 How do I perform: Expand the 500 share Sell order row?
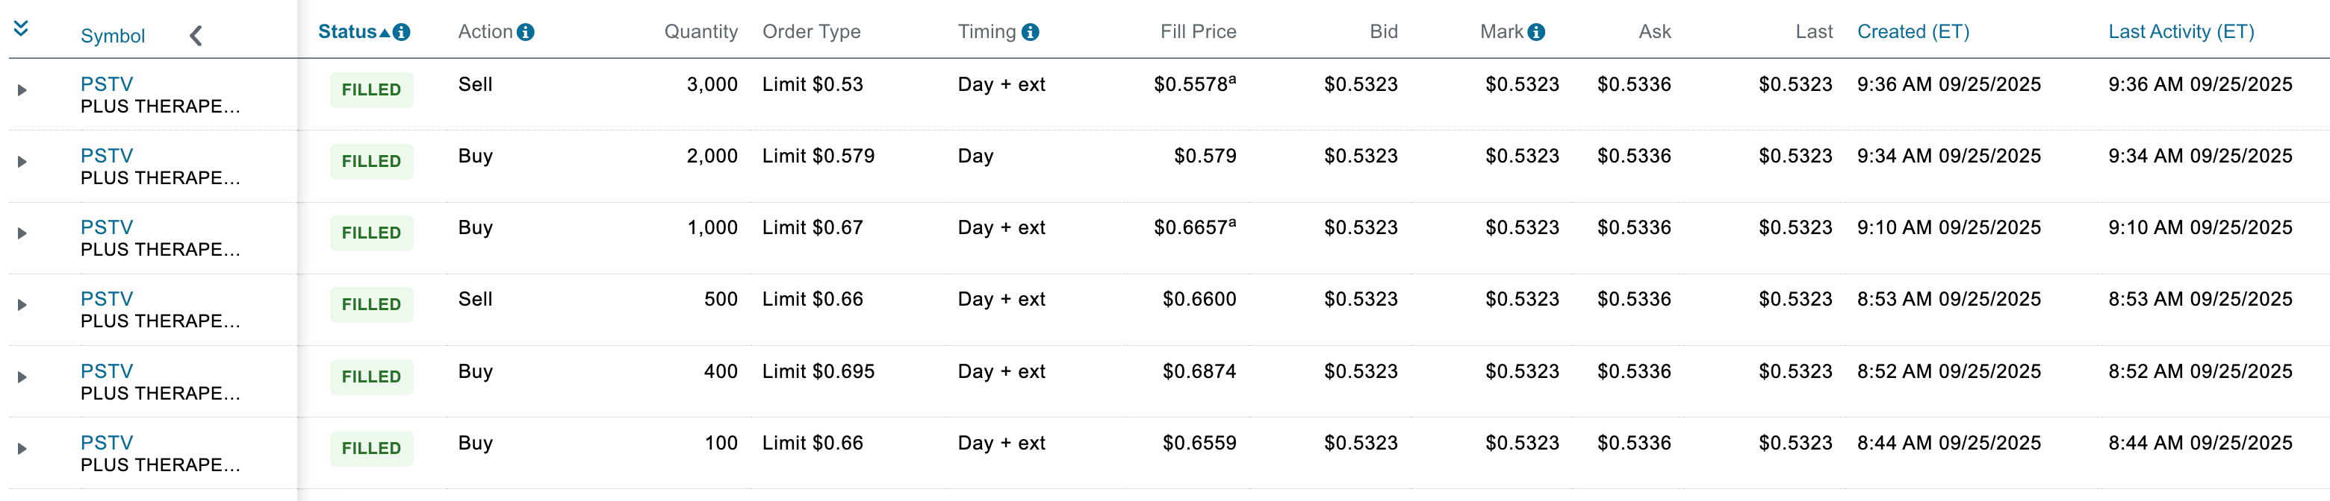[x=22, y=305]
